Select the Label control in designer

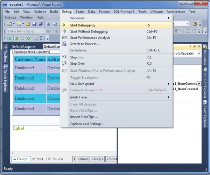tap(19, 128)
